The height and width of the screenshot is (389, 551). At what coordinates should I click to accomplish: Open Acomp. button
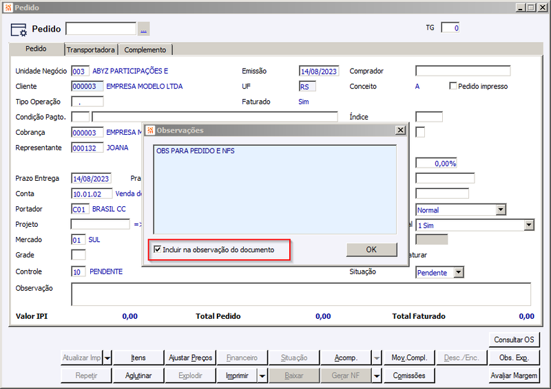pos(346,358)
